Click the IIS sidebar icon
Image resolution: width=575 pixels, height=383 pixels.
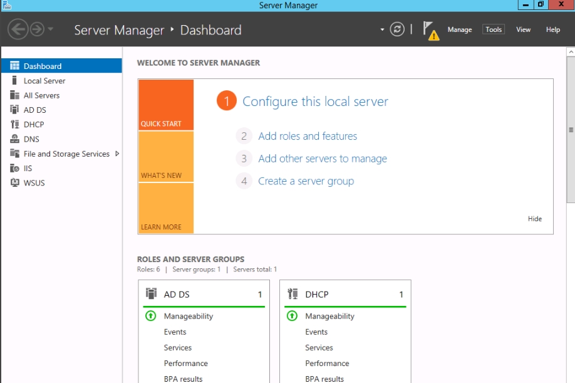(14, 168)
